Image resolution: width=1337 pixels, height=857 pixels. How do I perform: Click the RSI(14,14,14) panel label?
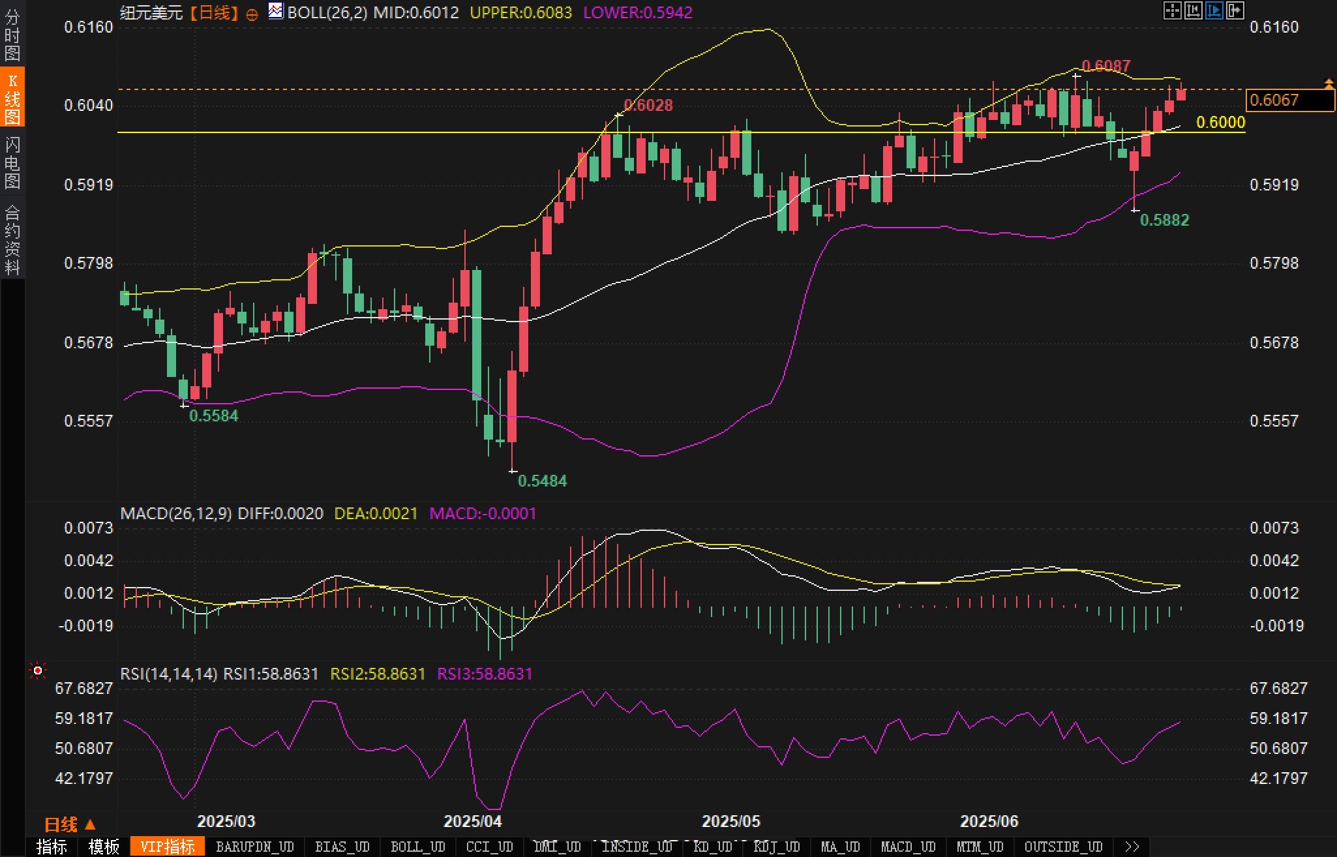(169, 674)
